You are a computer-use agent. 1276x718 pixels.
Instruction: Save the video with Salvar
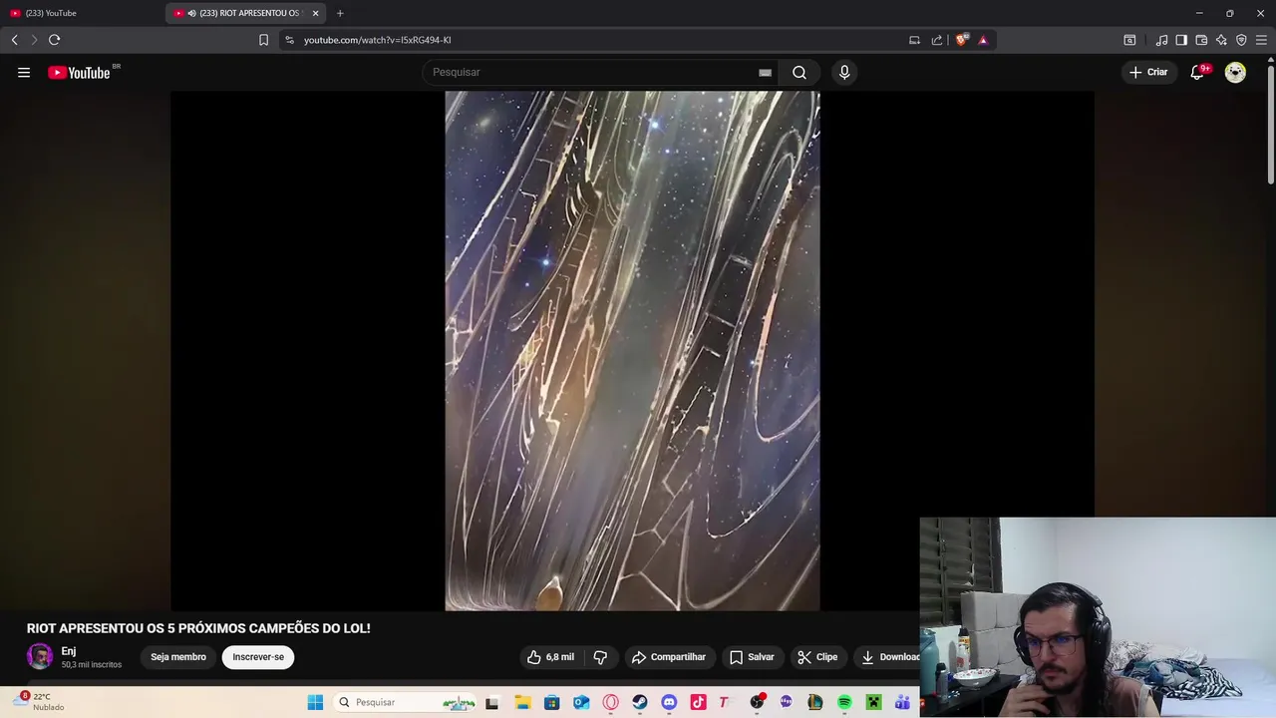(x=752, y=657)
